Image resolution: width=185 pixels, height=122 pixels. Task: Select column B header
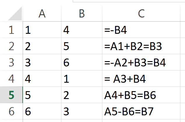[x=82, y=13]
